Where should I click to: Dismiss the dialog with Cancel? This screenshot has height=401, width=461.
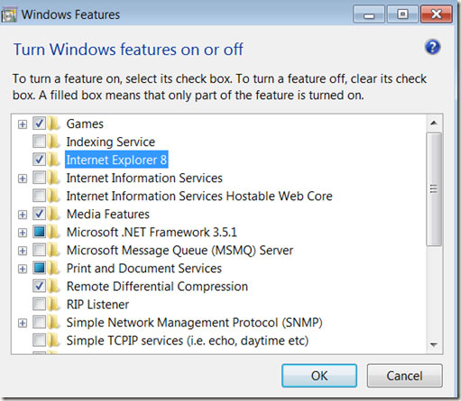coord(404,376)
